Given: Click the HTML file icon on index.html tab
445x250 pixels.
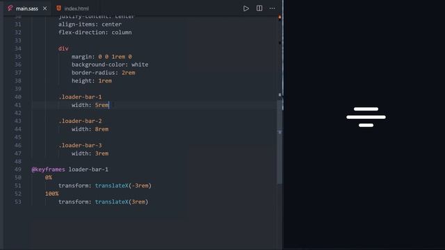Looking at the screenshot, I should [x=58, y=8].
